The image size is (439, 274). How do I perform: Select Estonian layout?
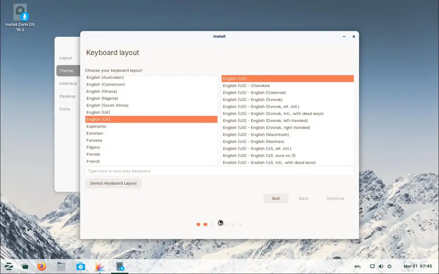[151, 133]
